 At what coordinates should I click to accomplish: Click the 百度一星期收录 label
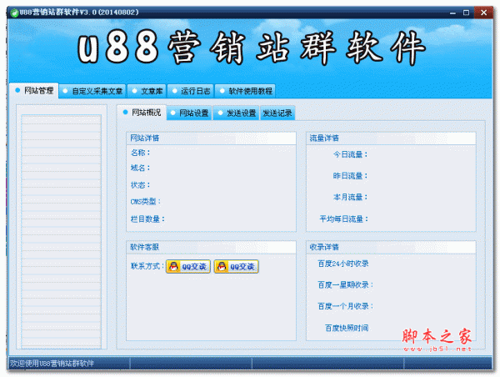[345, 284]
